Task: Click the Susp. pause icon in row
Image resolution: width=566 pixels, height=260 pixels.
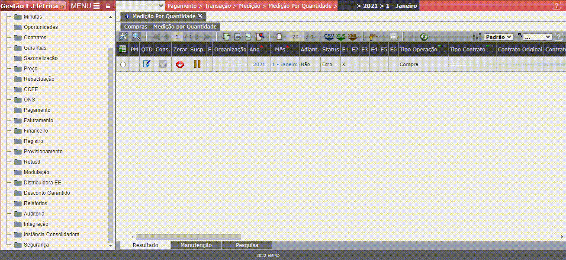Action: pyautogui.click(x=197, y=64)
